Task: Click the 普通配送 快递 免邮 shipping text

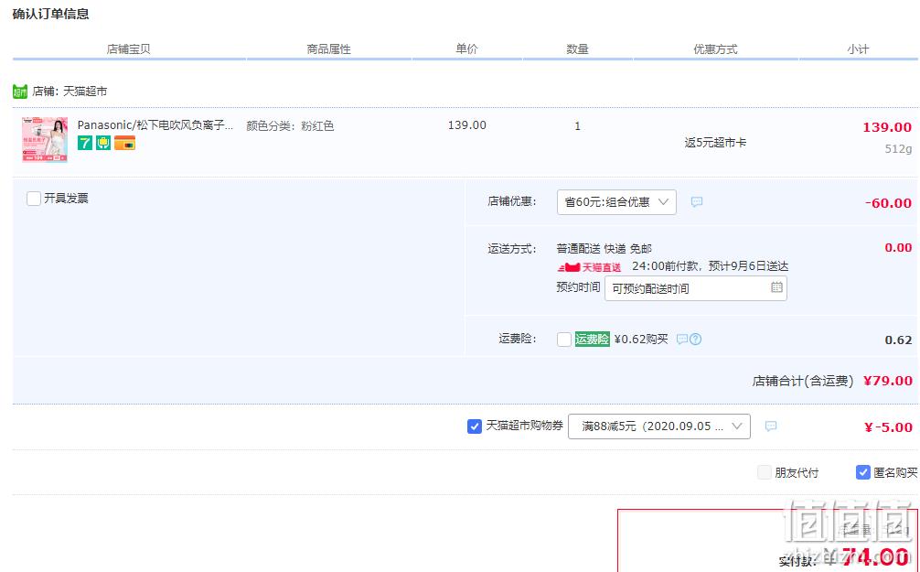Action: click(604, 248)
